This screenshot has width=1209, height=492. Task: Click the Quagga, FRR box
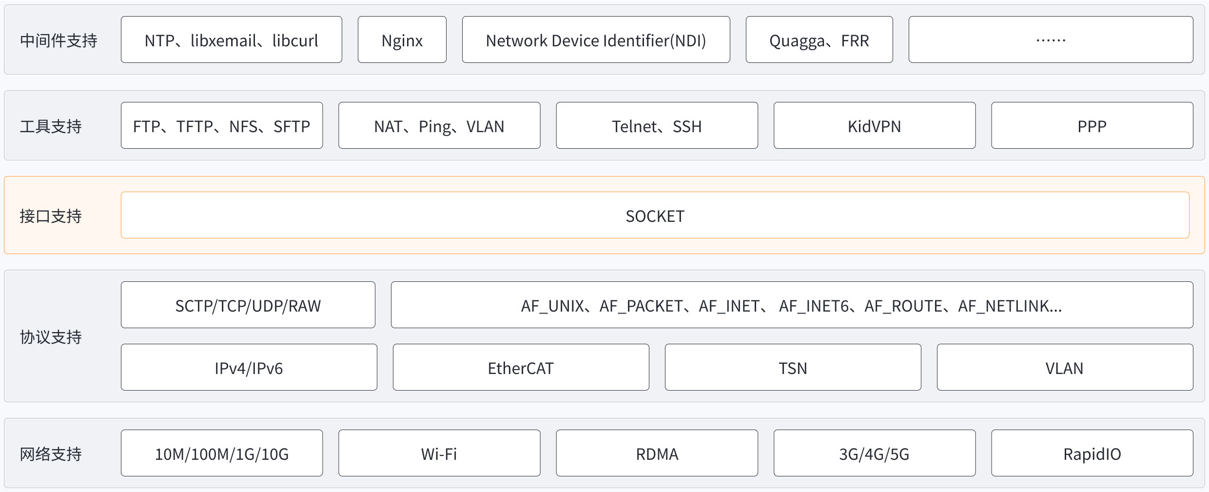point(819,40)
